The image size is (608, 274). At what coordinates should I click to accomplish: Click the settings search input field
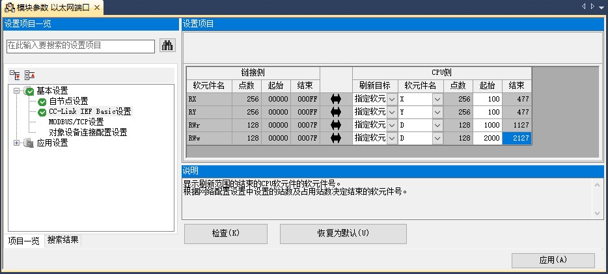pos(81,46)
